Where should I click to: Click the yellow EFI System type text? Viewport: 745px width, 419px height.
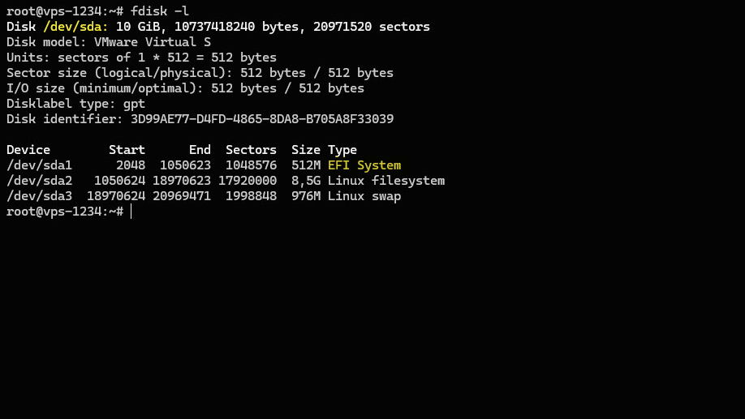click(364, 165)
